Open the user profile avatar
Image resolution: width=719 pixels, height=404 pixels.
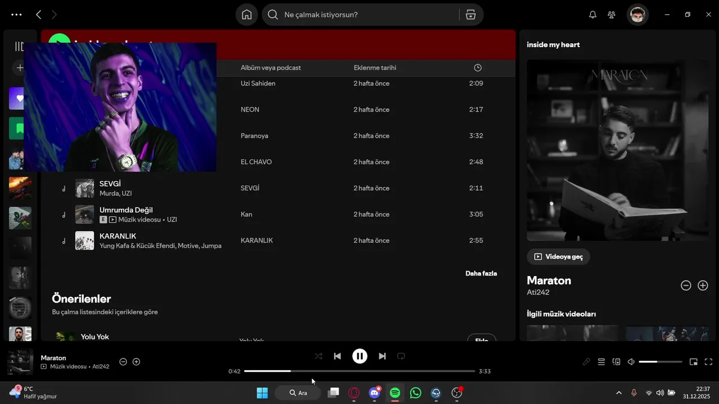tap(638, 15)
